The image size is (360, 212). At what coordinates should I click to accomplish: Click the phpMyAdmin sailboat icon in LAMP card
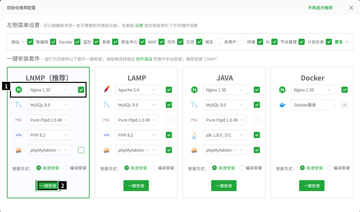pyautogui.click(x=107, y=150)
